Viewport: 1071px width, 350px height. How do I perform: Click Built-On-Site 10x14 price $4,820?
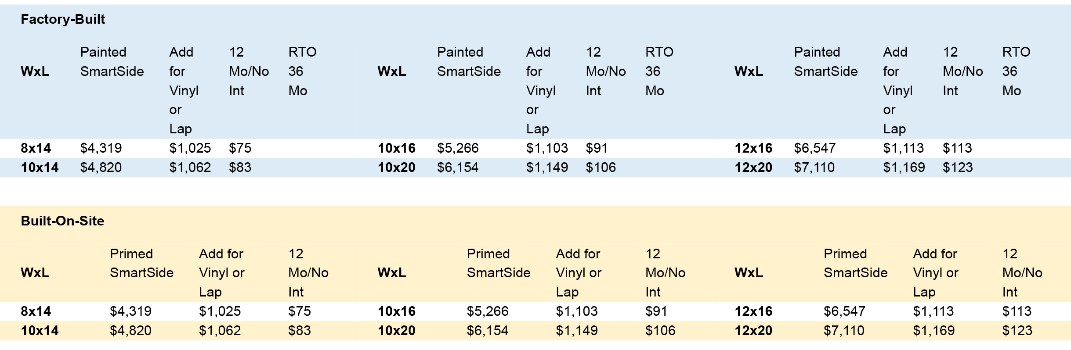click(x=130, y=331)
